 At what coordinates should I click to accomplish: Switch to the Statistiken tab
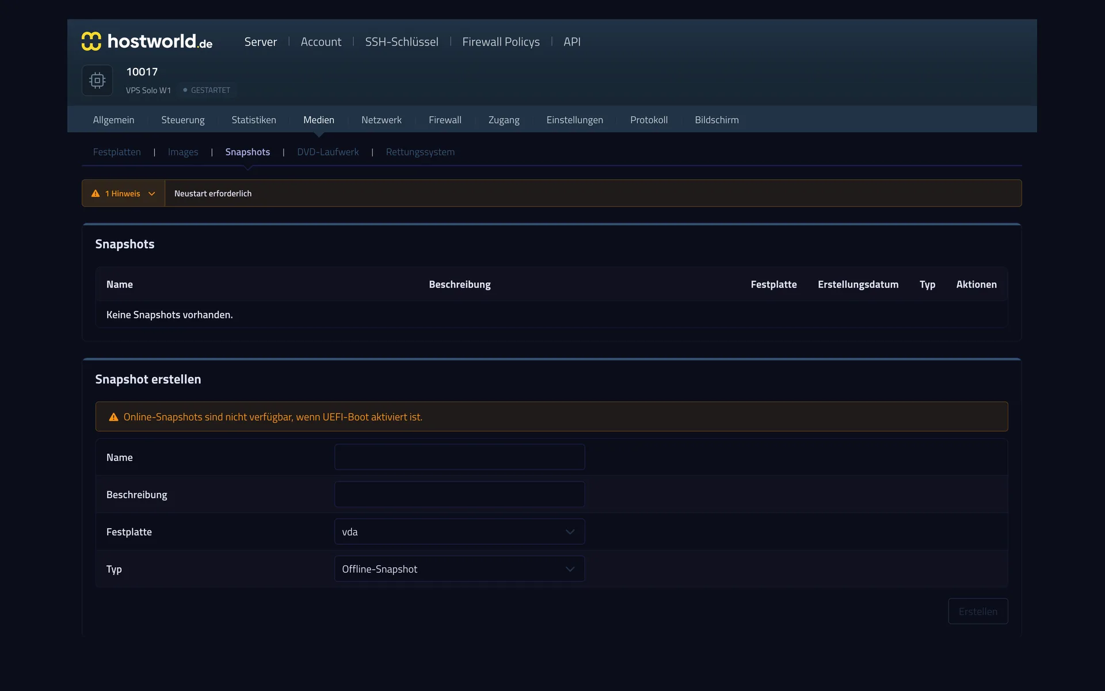254,120
